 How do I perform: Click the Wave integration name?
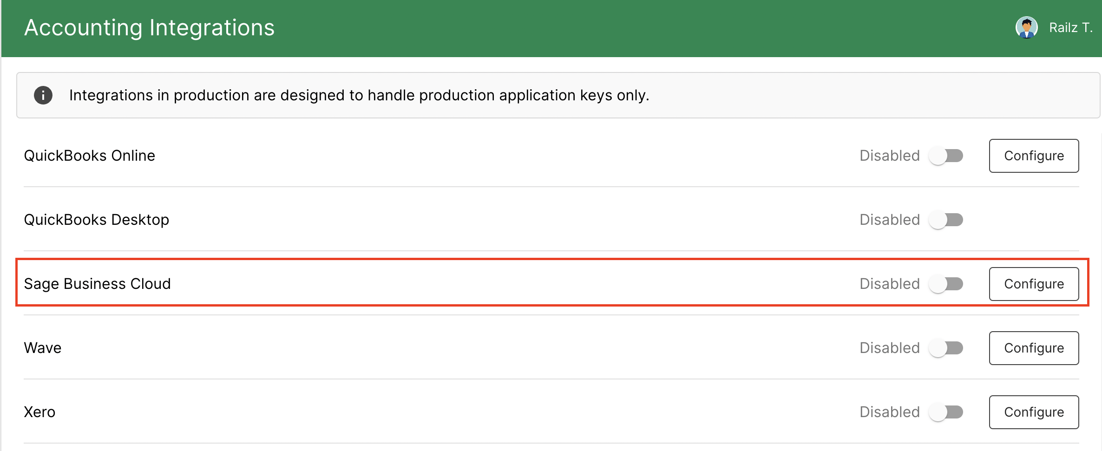click(x=42, y=348)
